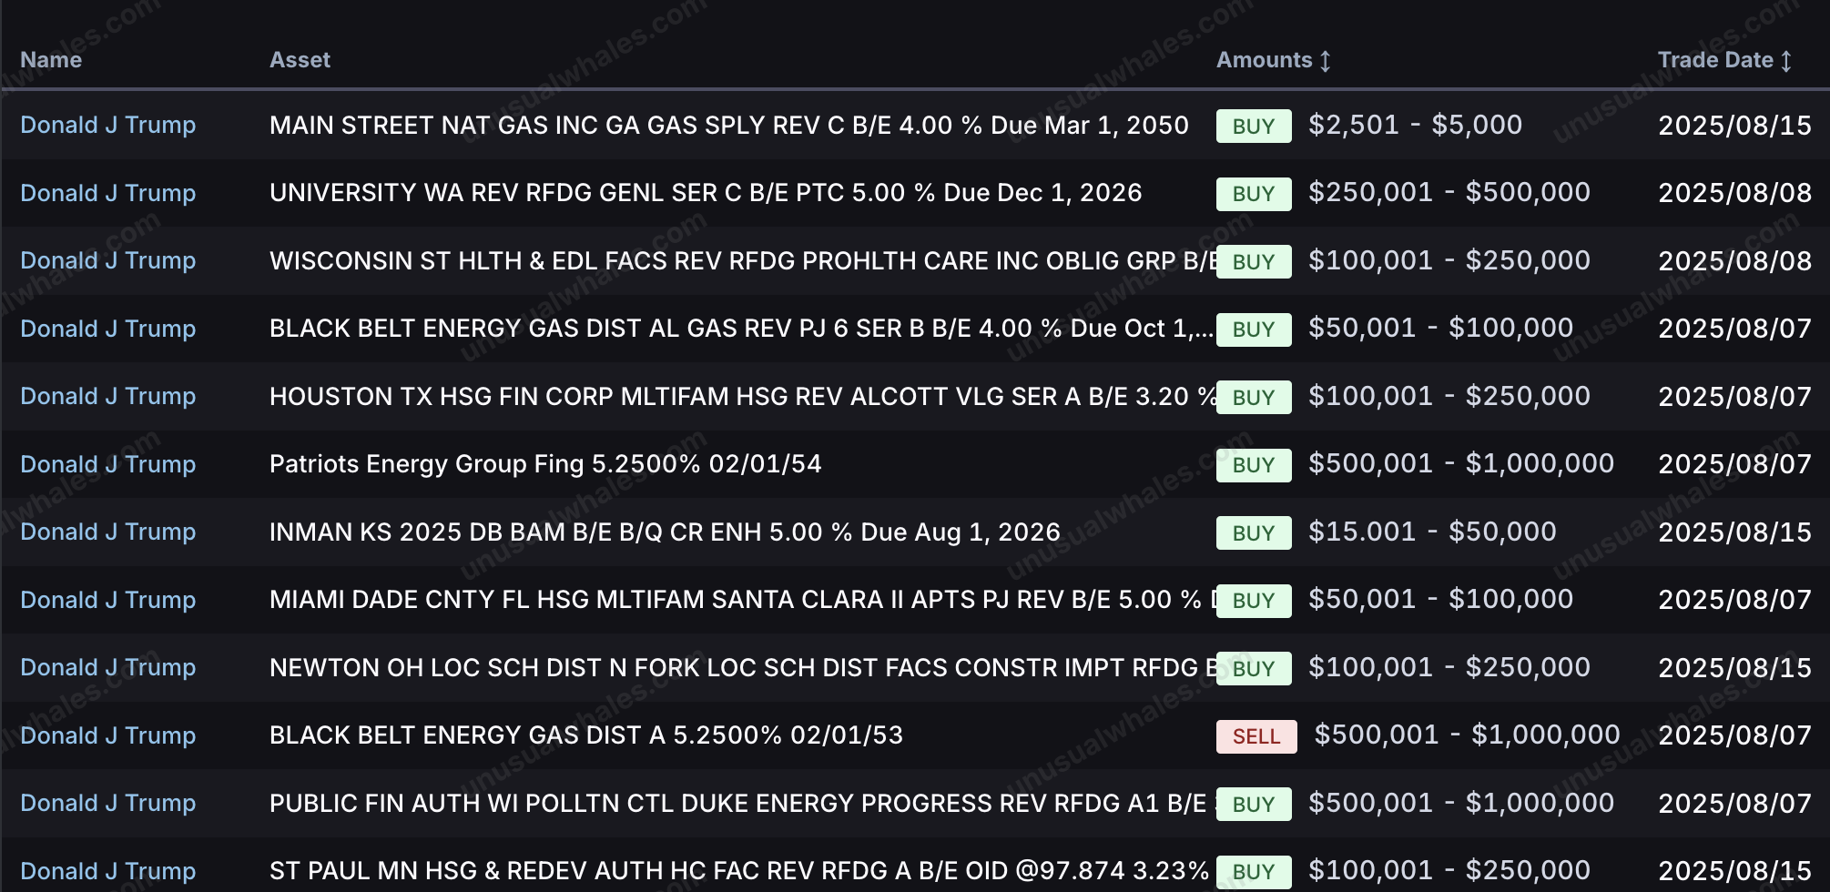Image resolution: width=1830 pixels, height=892 pixels.
Task: Select asset UNIVERSITY WA REV RFDG GENL SER C
Action: click(x=706, y=193)
